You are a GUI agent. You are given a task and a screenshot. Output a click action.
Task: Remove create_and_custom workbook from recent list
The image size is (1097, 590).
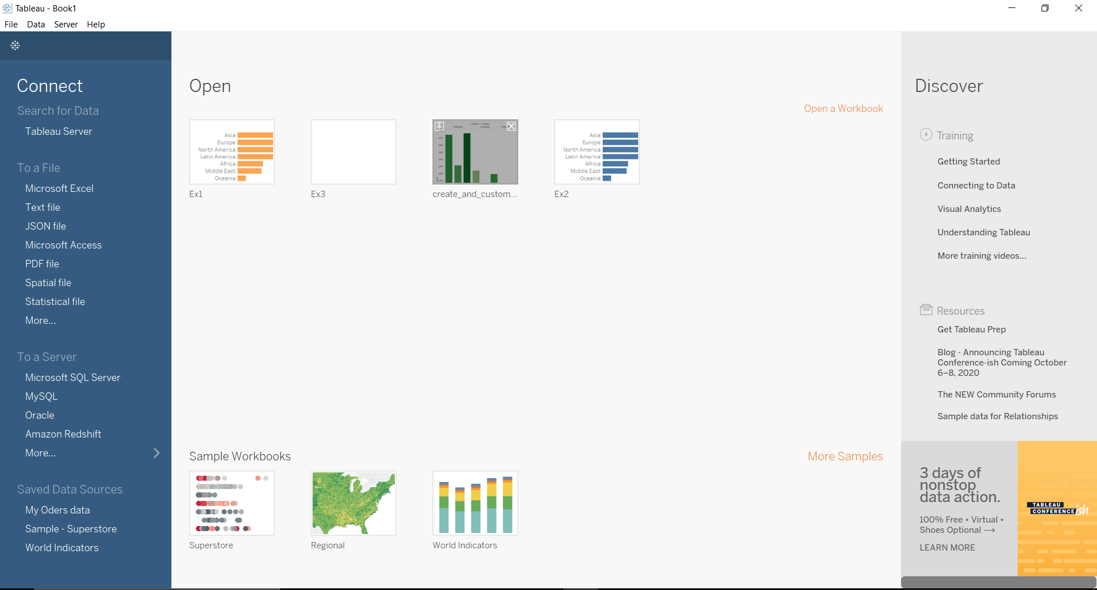coord(511,126)
